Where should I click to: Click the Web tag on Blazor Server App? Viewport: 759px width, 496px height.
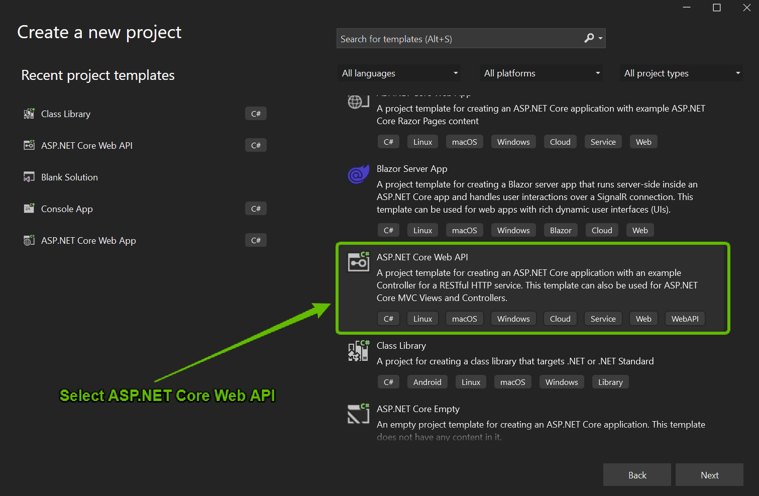pyautogui.click(x=640, y=230)
